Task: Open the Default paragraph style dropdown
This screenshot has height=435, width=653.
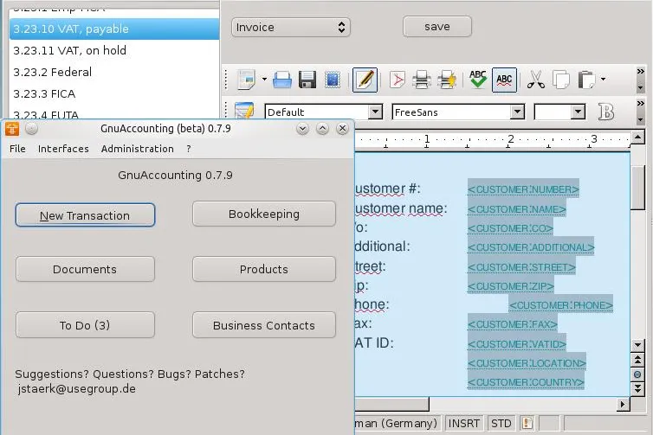Action: pos(375,112)
